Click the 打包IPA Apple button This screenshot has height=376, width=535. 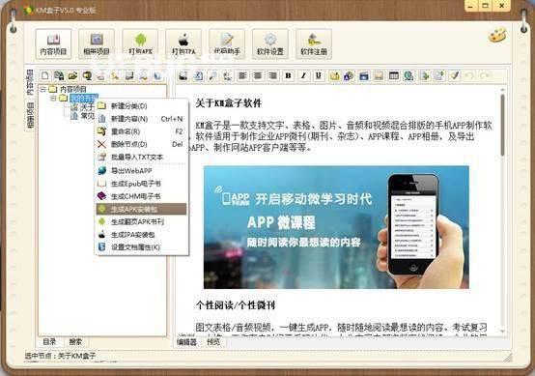(183, 44)
